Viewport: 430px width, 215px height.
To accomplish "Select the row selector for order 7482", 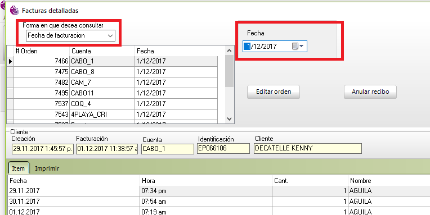I will click(10, 83).
